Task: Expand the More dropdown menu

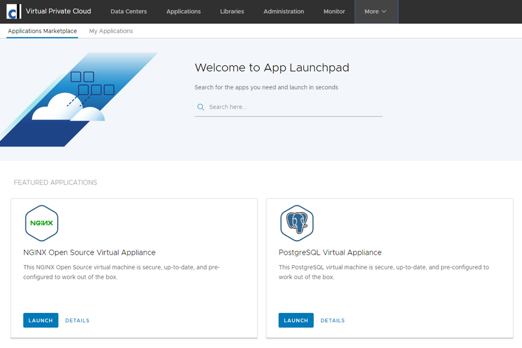Action: coord(376,12)
